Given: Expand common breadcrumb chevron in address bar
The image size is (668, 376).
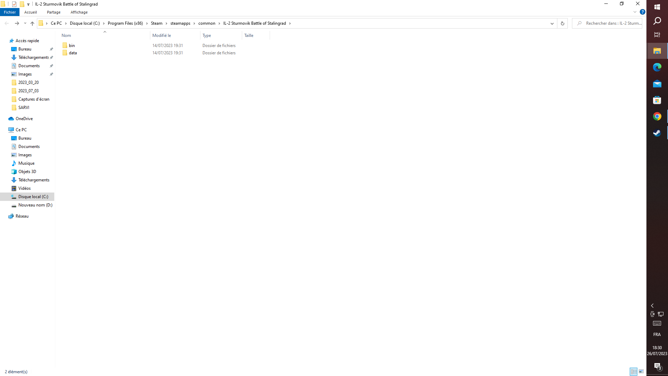Looking at the screenshot, I should [219, 23].
